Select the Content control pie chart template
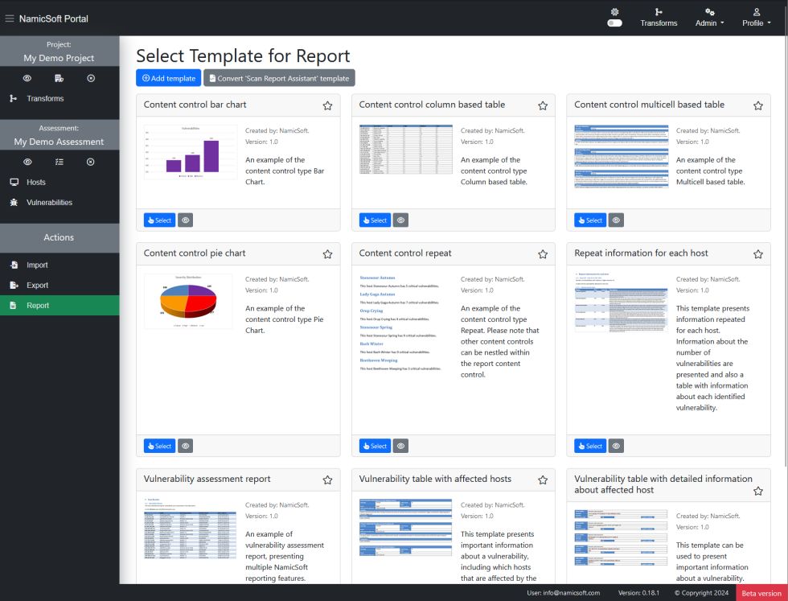Screen dimensions: 788x601 pos(158,445)
